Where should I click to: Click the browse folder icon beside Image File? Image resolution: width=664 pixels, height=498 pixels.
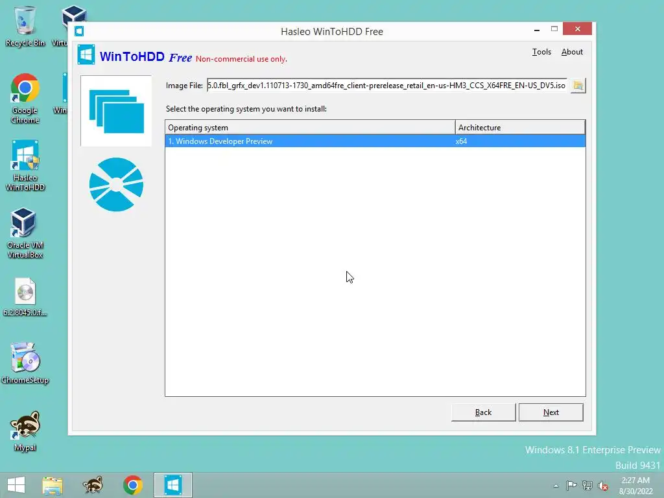(x=578, y=86)
